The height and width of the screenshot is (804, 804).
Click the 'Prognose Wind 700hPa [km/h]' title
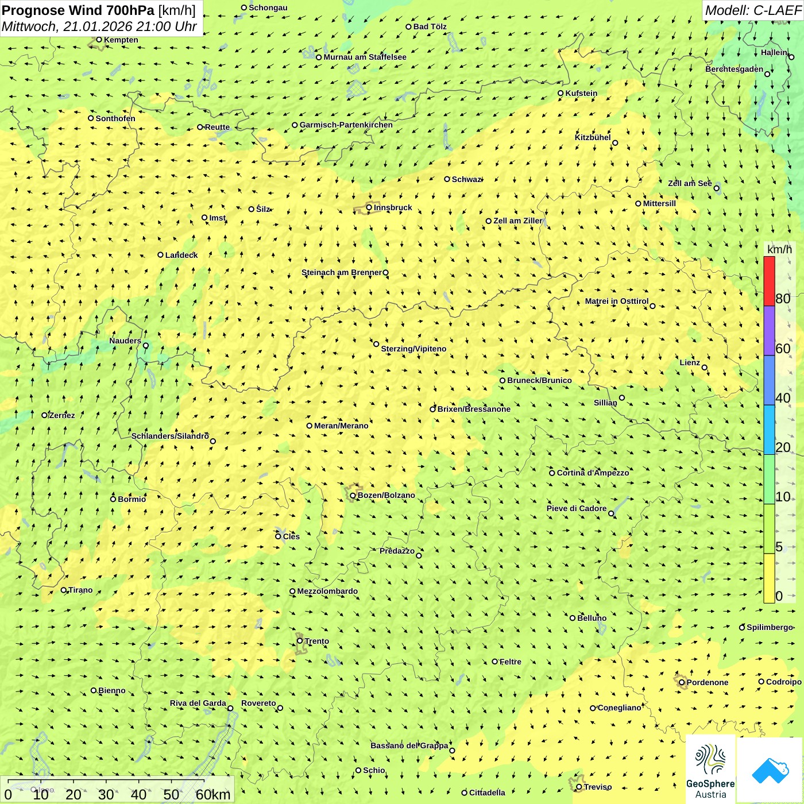tap(99, 10)
